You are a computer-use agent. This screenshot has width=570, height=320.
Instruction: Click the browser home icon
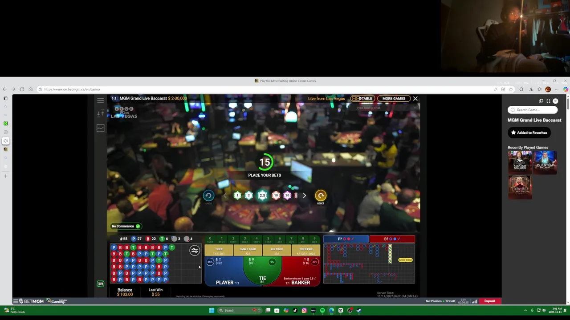(30, 89)
